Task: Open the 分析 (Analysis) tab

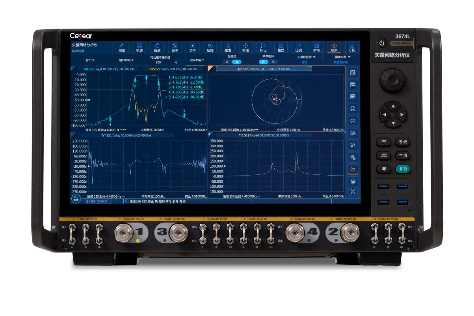Action: coord(352,47)
